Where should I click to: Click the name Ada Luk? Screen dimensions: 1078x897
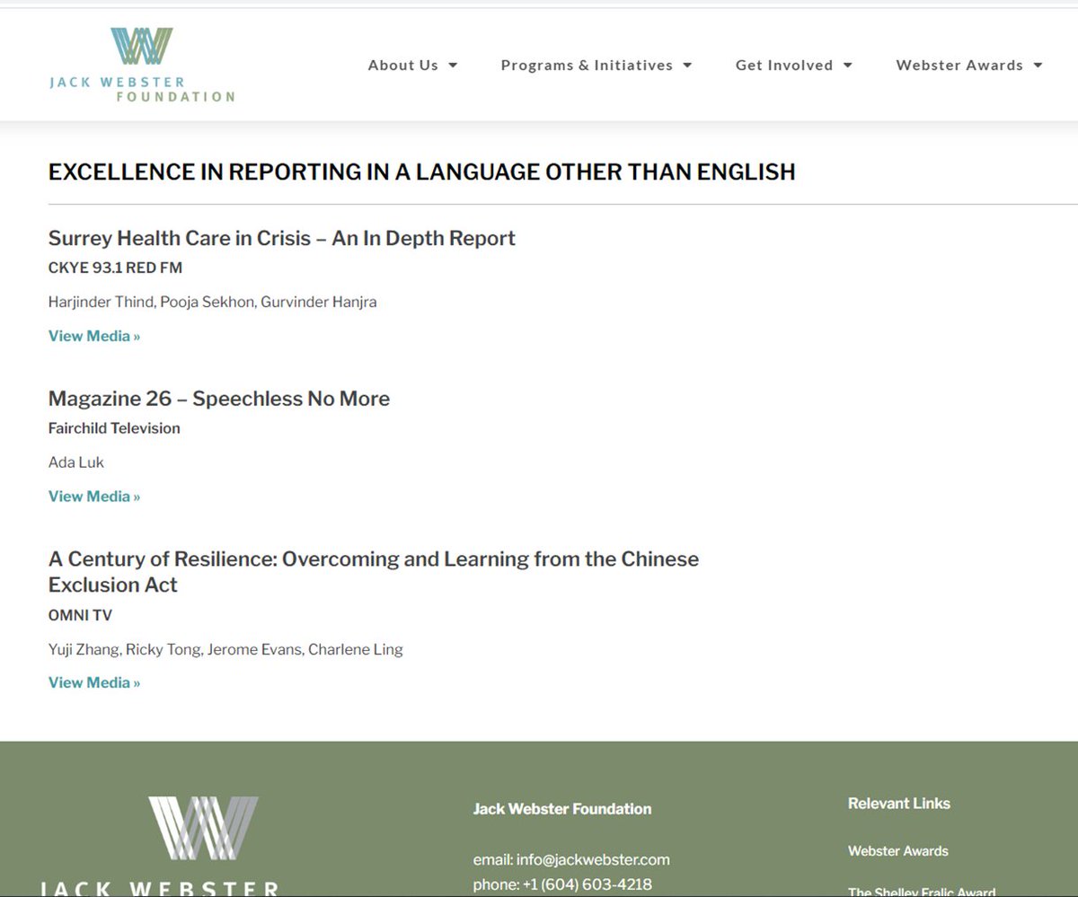(76, 462)
